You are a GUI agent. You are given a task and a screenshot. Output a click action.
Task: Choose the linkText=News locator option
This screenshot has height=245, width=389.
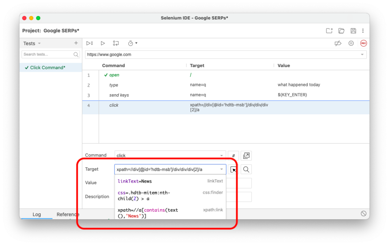(171, 181)
